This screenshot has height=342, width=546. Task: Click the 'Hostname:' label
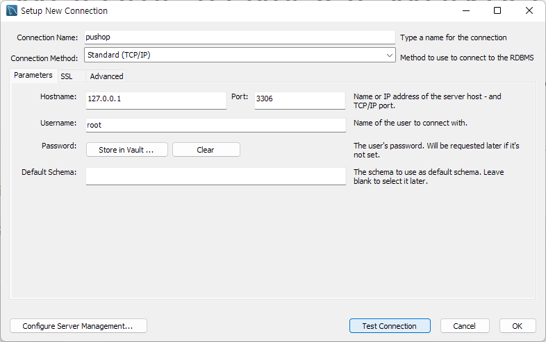[x=58, y=96]
